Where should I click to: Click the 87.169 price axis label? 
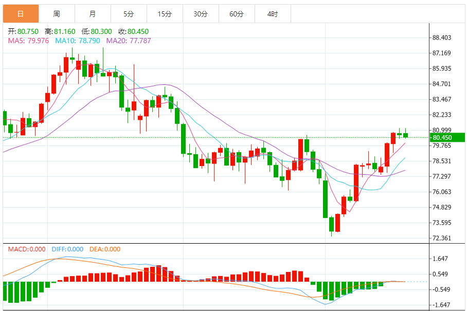tap(442, 53)
